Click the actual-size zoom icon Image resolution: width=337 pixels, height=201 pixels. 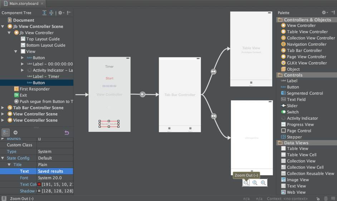coord(255,183)
